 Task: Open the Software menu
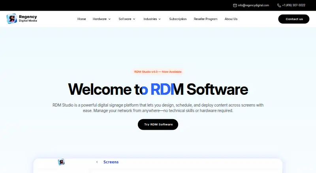pyautogui.click(x=125, y=19)
